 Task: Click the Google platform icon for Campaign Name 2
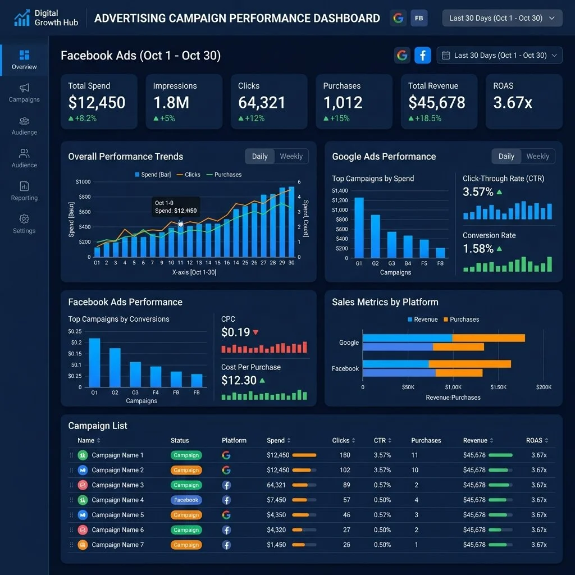[226, 470]
